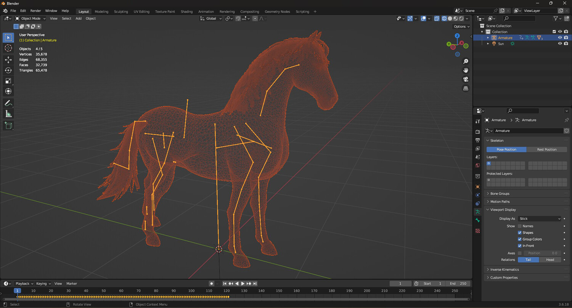
Task: Switch to the Sculpting workspace tab
Action: 121,11
